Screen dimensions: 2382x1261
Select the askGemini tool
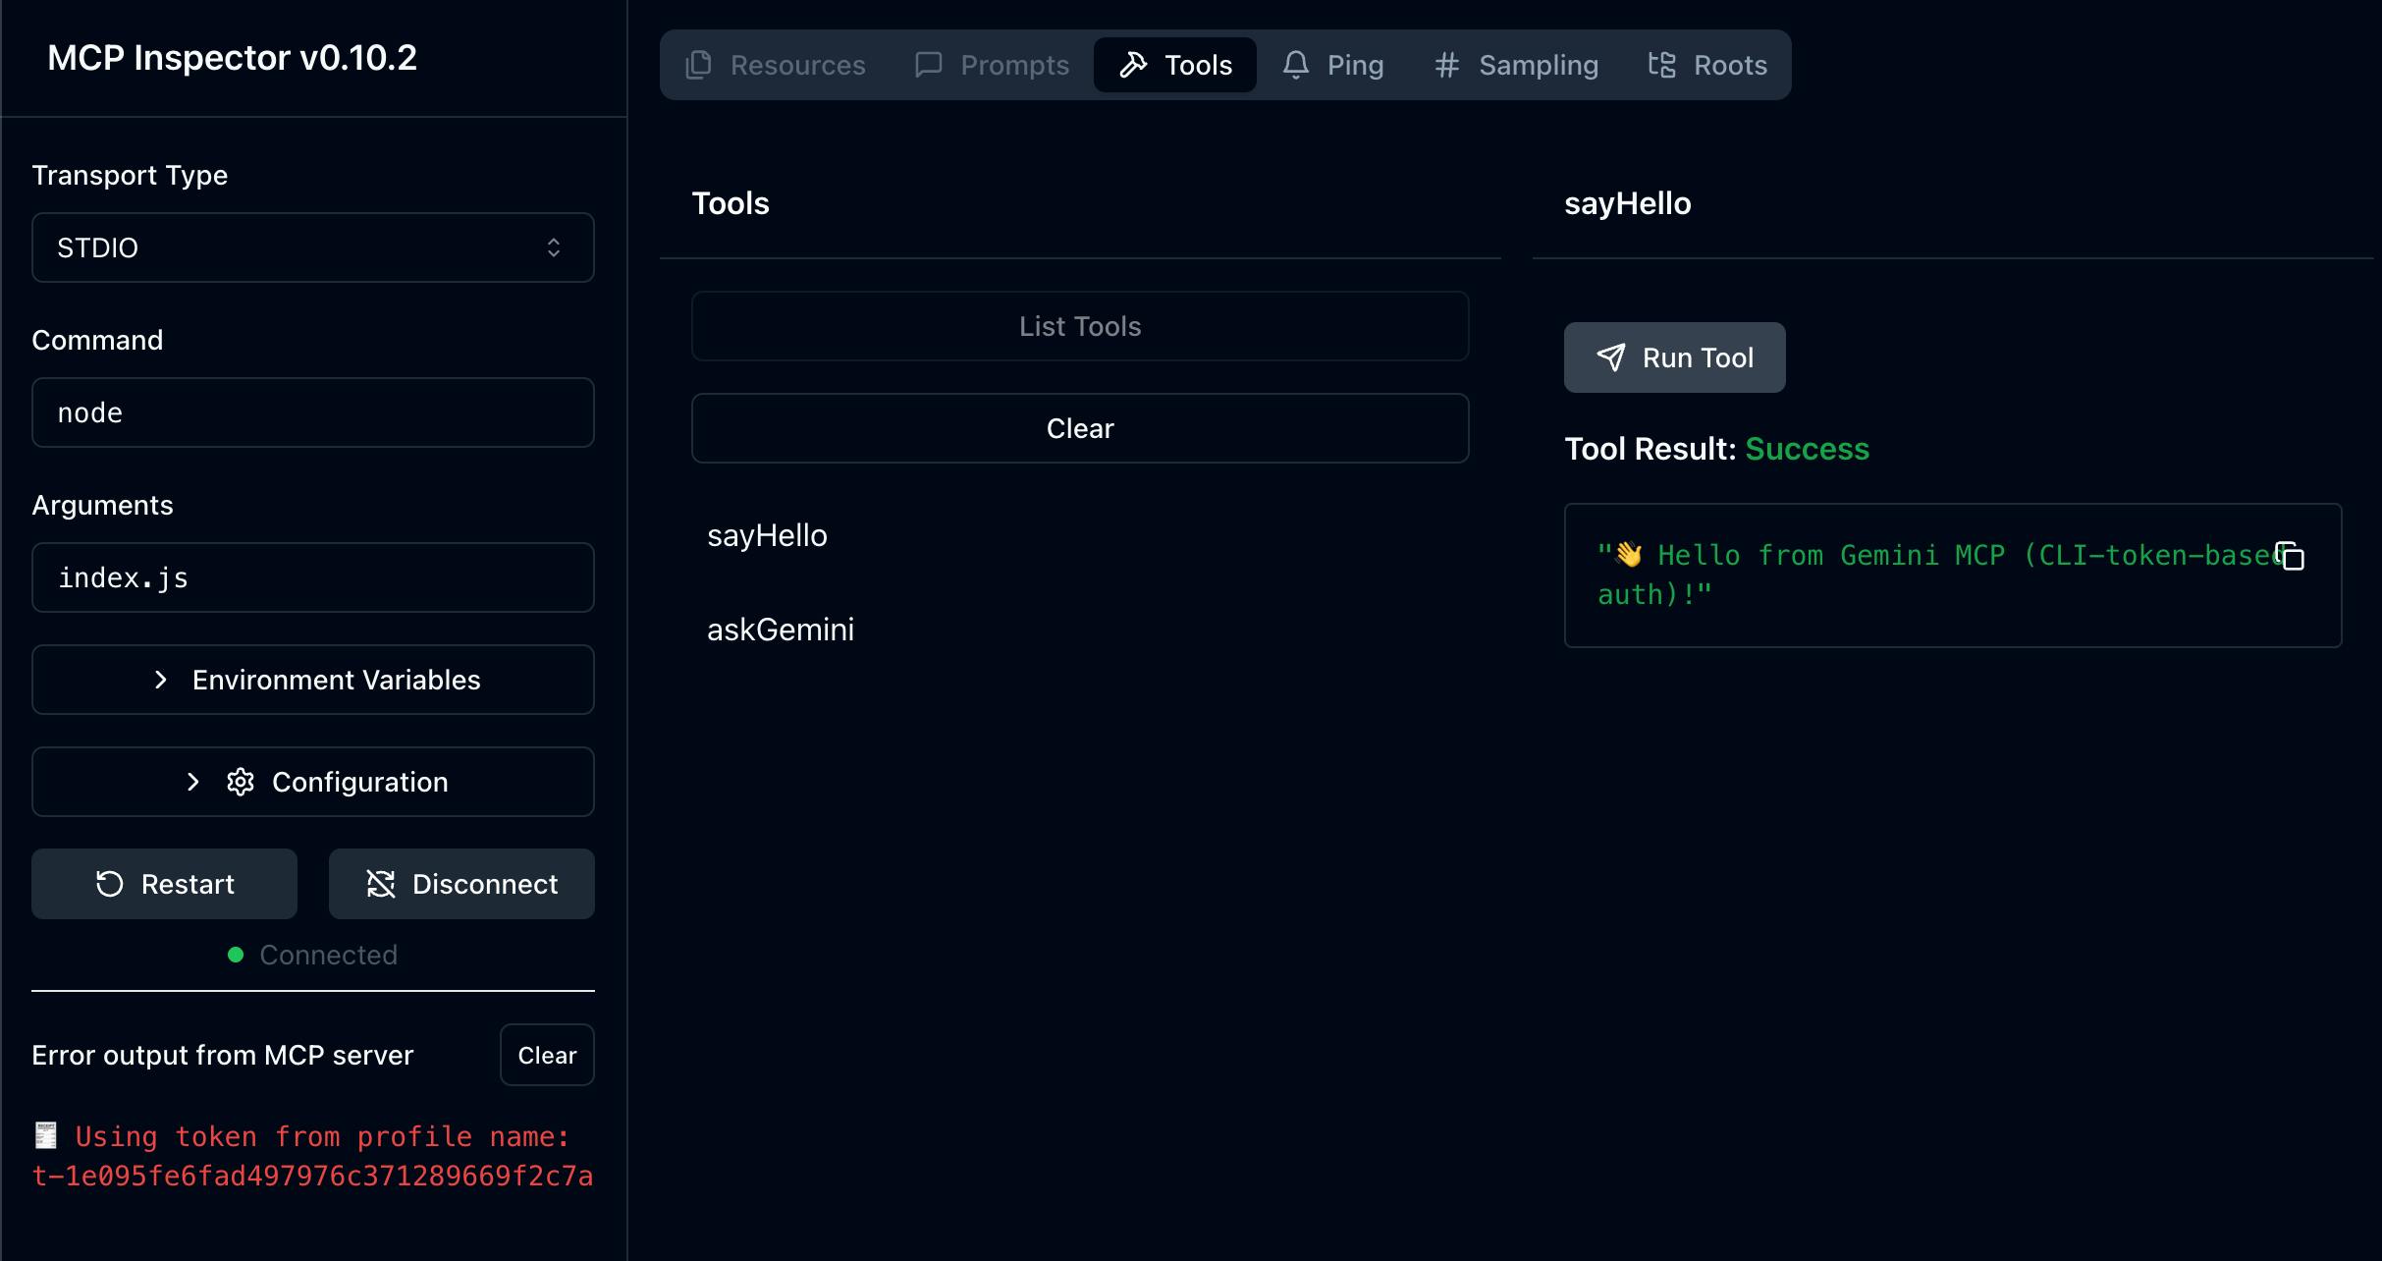point(781,629)
